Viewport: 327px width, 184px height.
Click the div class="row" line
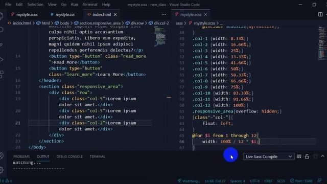coord(71,93)
